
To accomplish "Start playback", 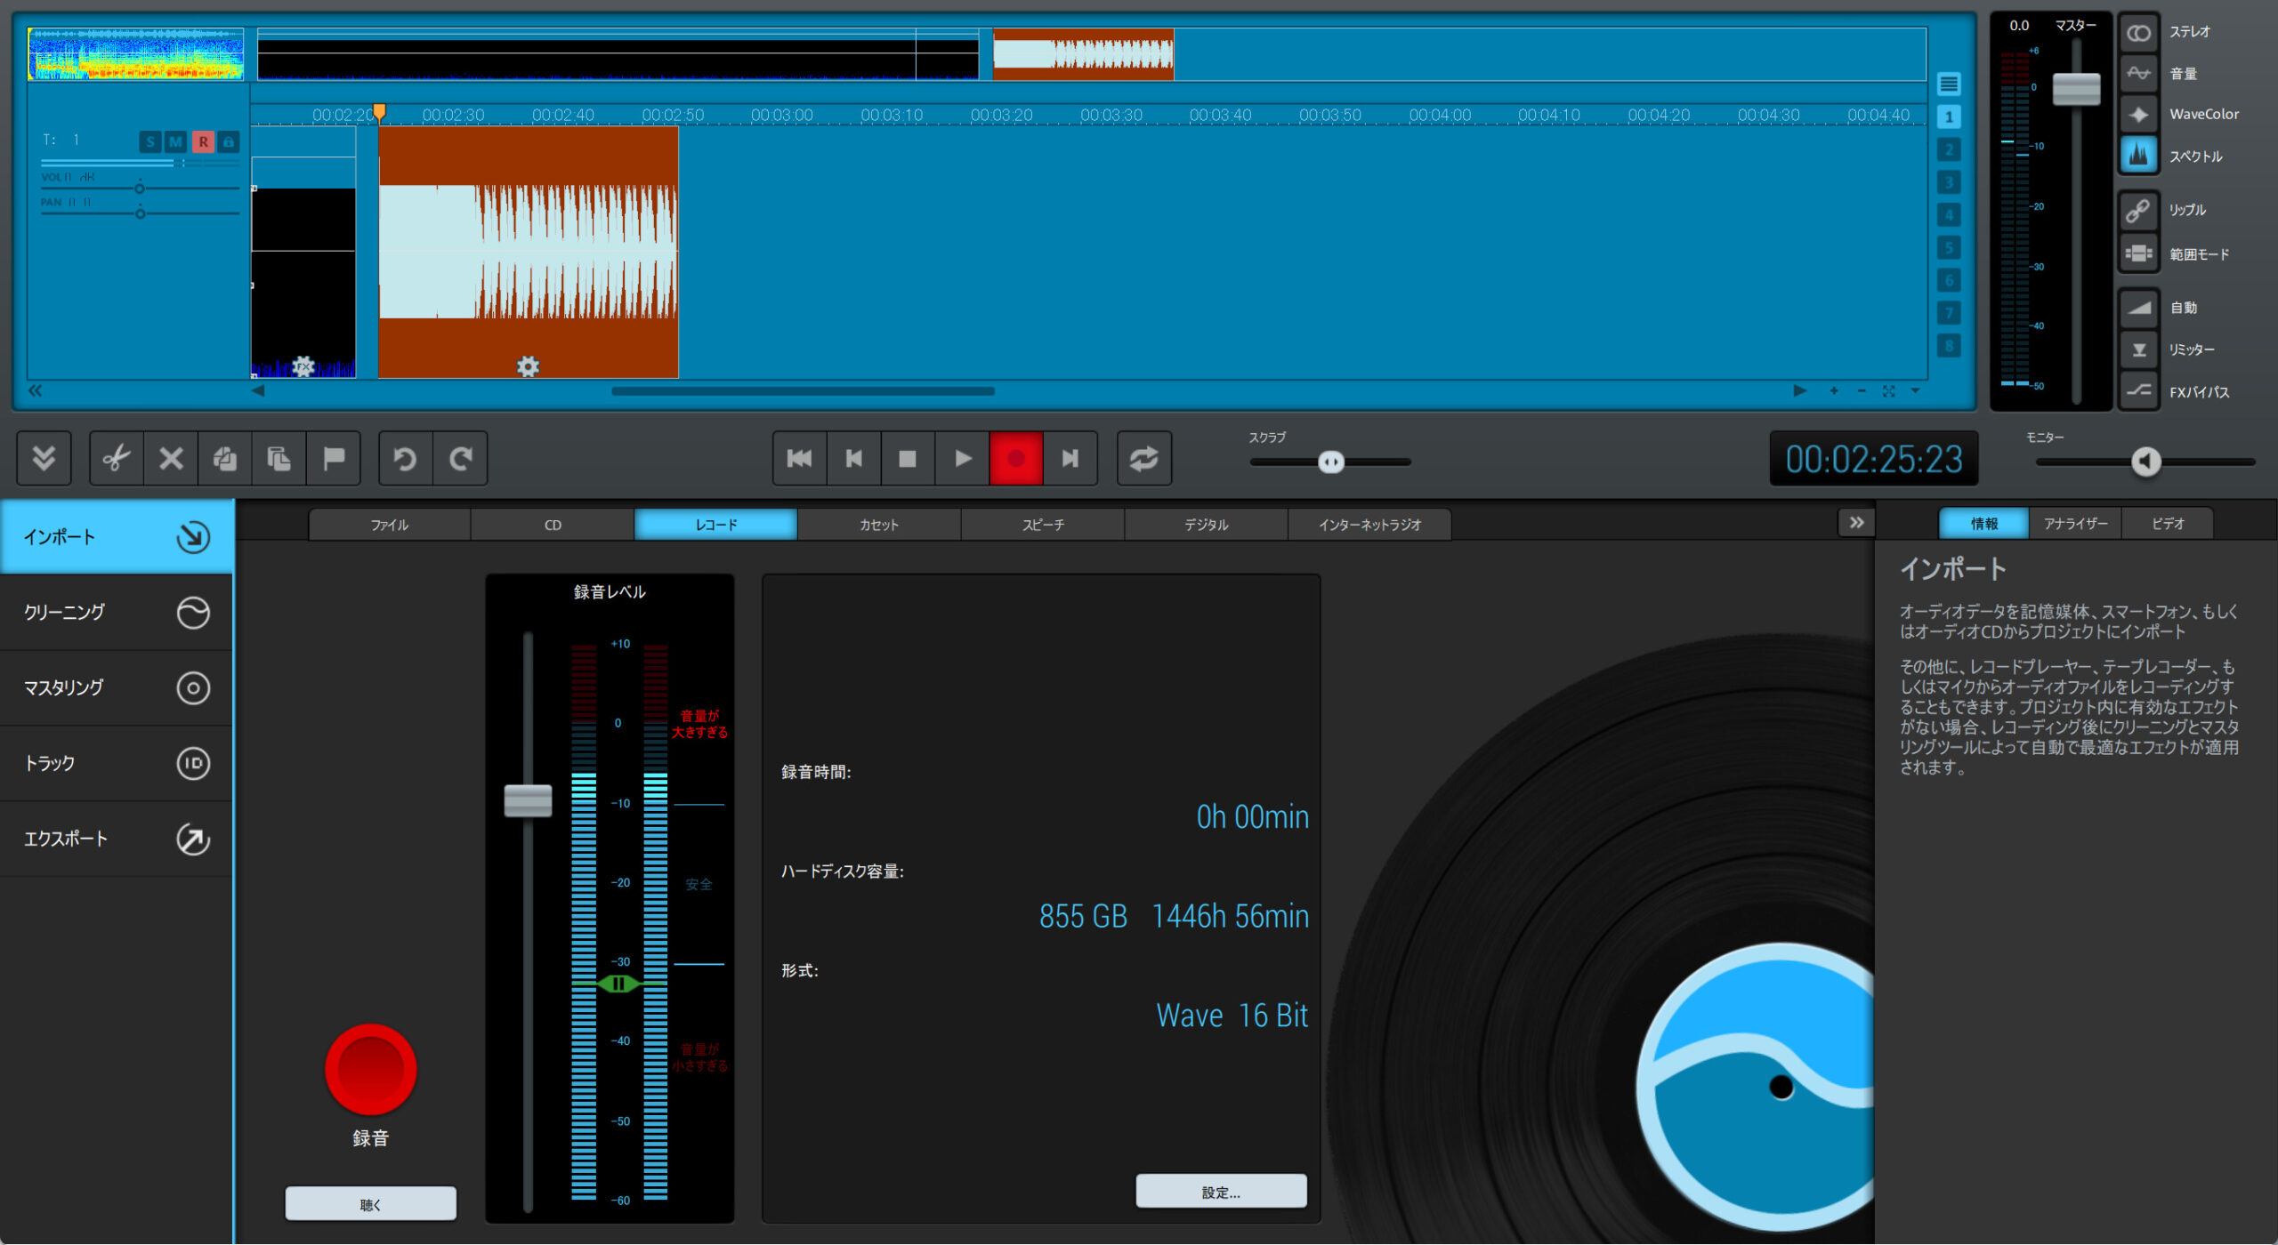I will pyautogui.click(x=962, y=459).
